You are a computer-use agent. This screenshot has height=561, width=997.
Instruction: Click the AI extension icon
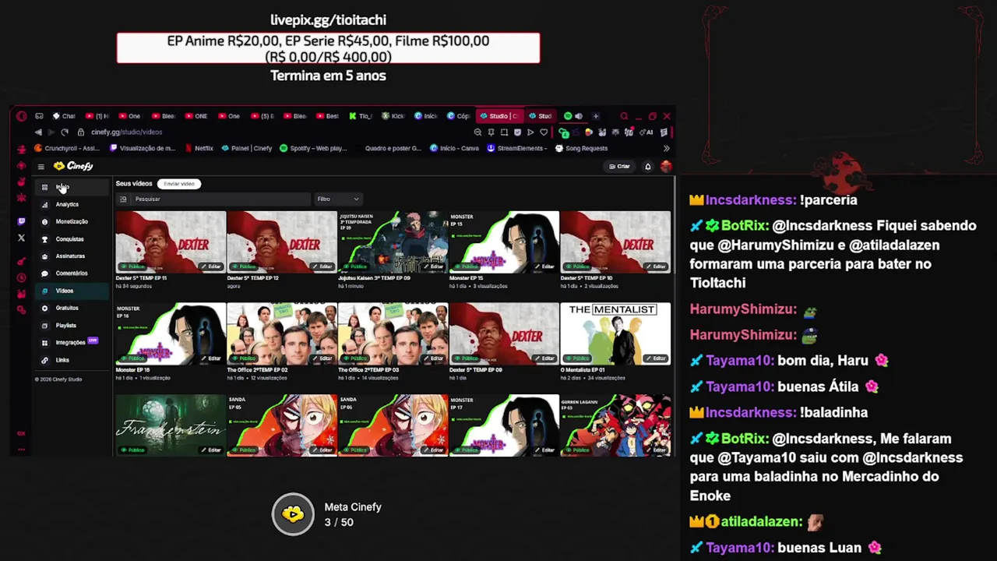(x=648, y=132)
